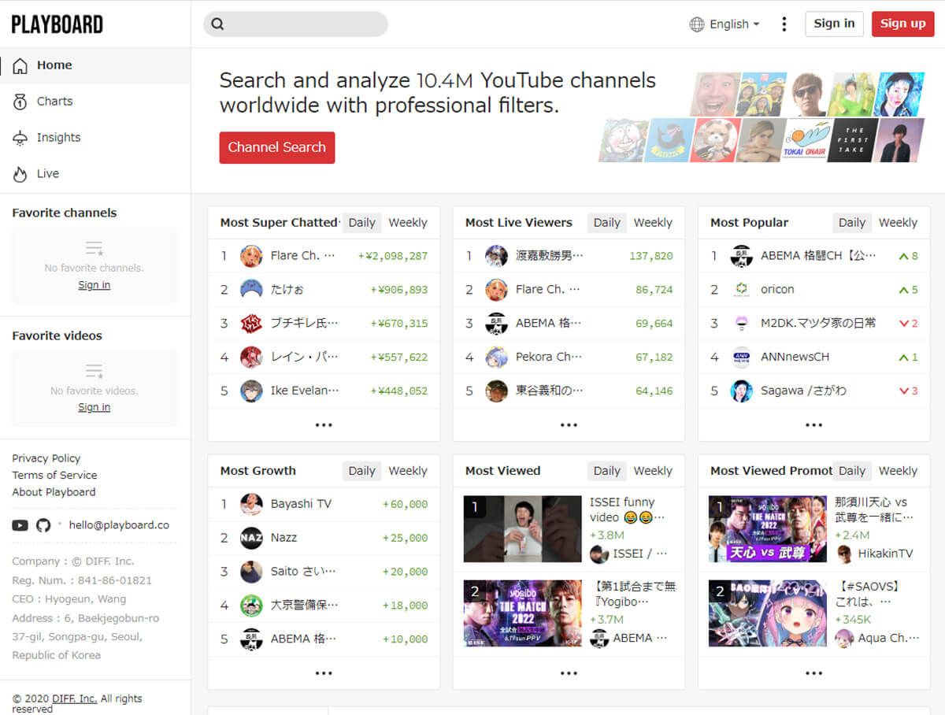
Task: Click ブチギレ氏 channel avatar
Action: [251, 323]
